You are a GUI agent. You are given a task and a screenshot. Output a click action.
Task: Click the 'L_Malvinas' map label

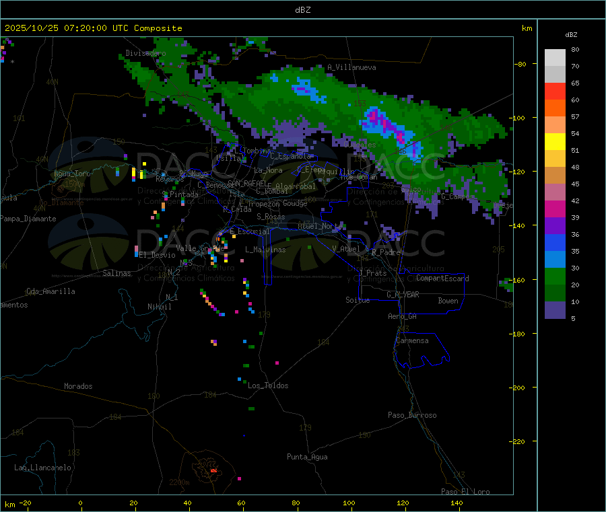click(x=265, y=250)
